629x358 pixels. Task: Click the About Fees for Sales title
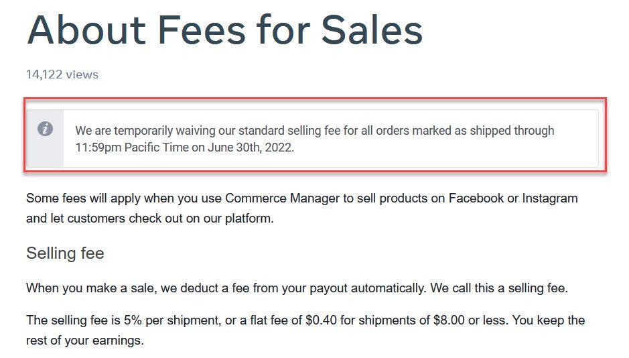tap(224, 30)
